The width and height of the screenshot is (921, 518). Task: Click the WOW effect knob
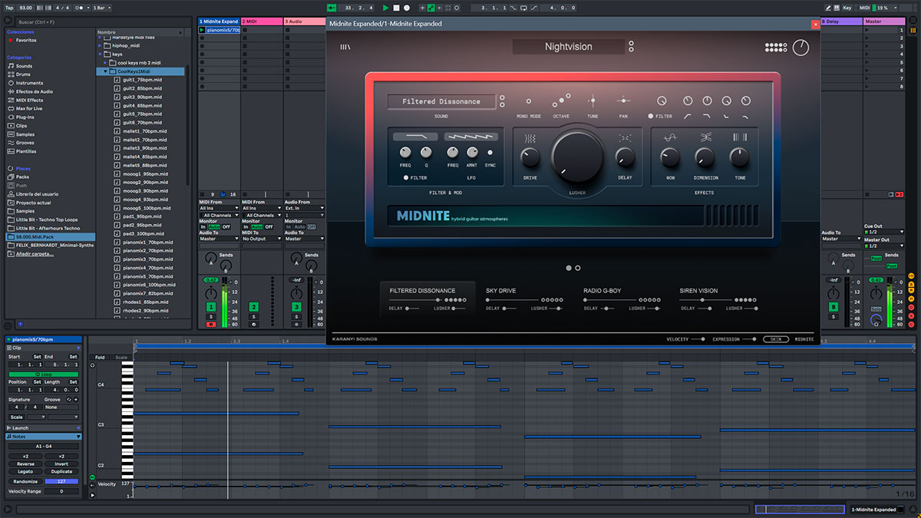[670, 157]
